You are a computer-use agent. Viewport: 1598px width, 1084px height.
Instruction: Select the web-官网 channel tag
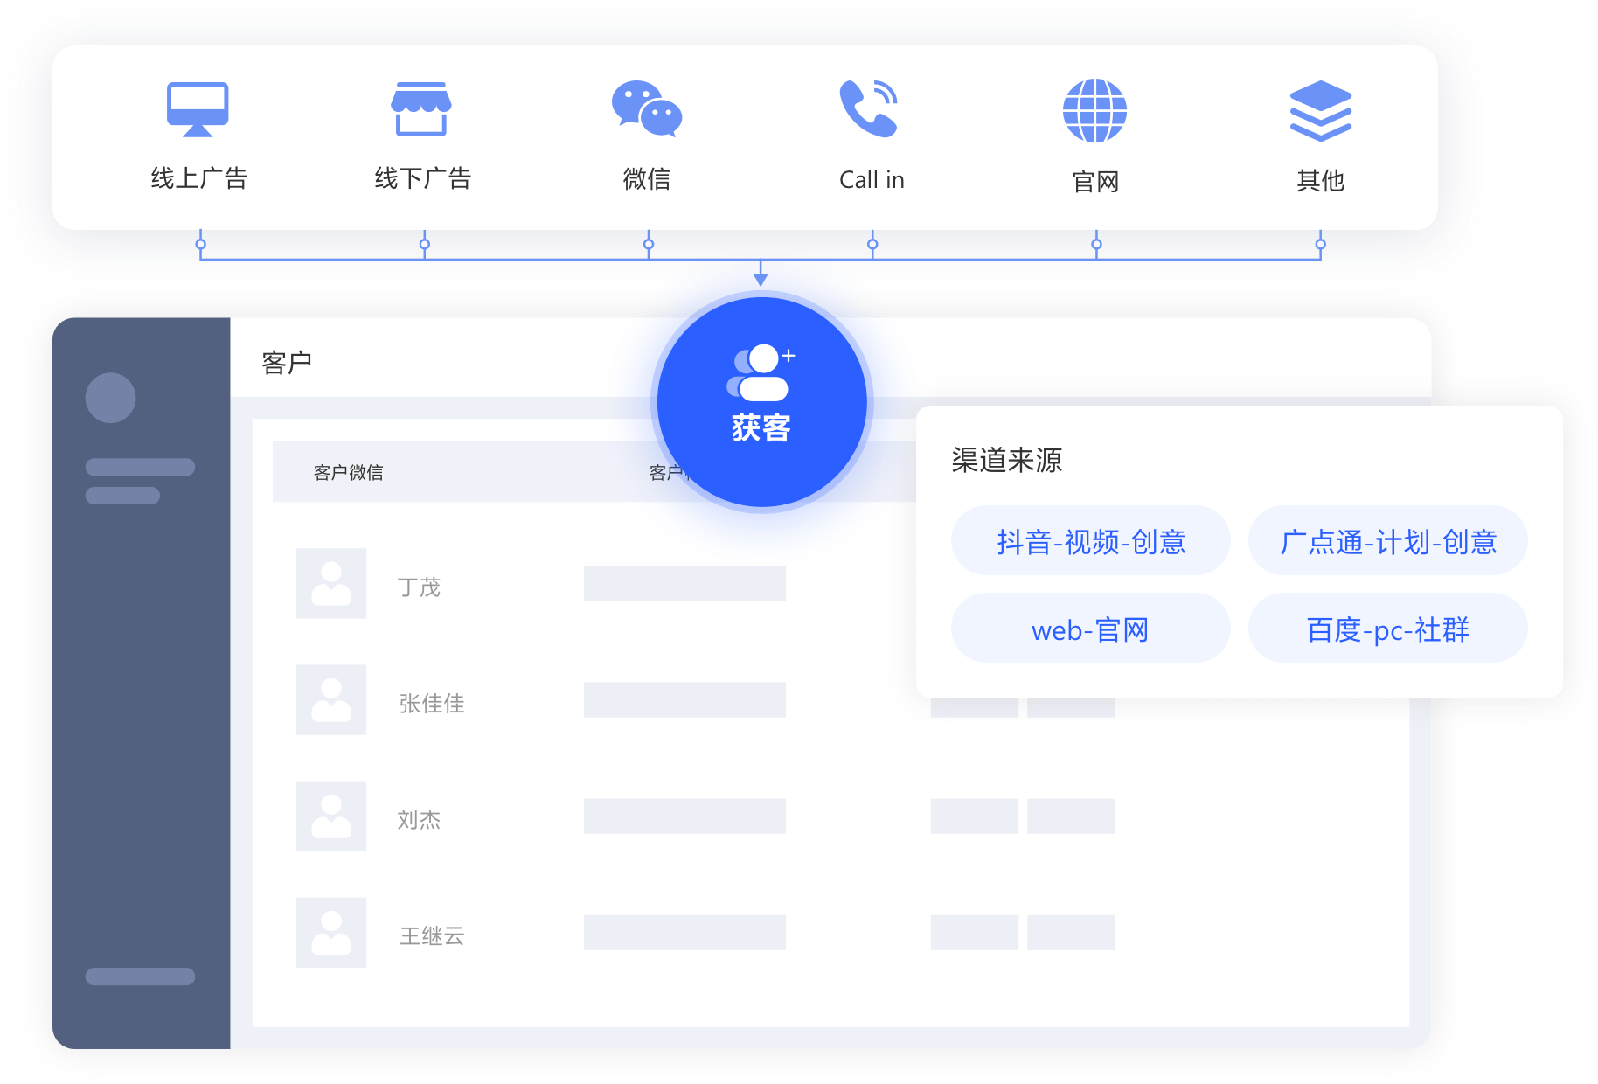[x=1090, y=629]
